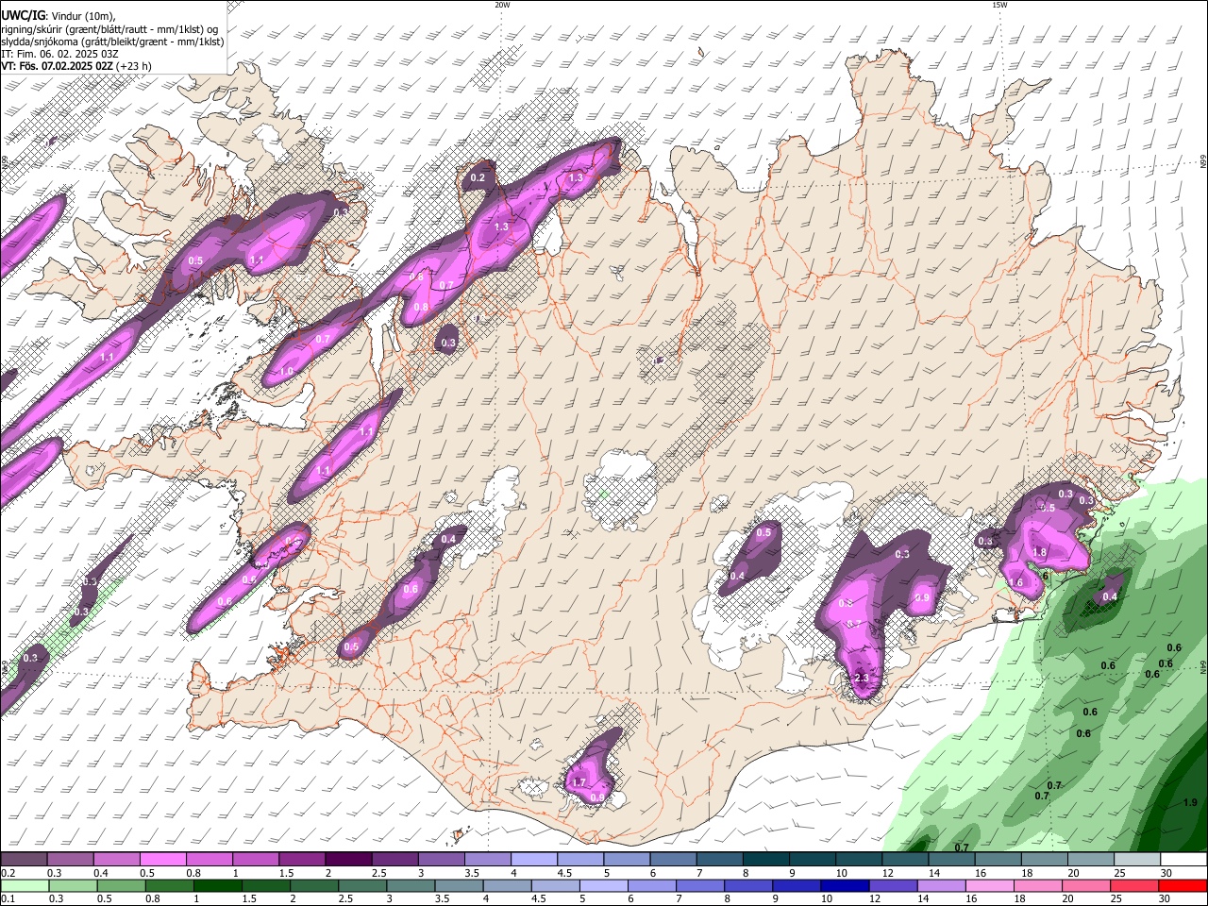This screenshot has width=1208, height=906.
Task: Click the medium green 0.5 swatch in green legend
Action: (x=121, y=886)
